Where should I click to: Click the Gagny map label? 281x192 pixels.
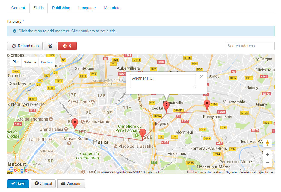point(262,104)
